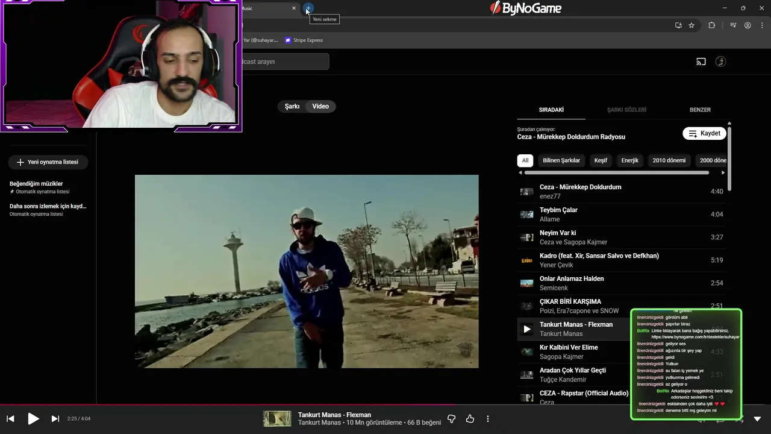Click artist name Allame in queue

[550, 219]
